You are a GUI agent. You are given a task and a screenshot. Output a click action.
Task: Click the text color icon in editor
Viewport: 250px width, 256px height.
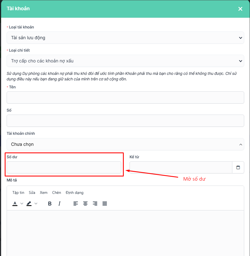[x=15, y=204]
